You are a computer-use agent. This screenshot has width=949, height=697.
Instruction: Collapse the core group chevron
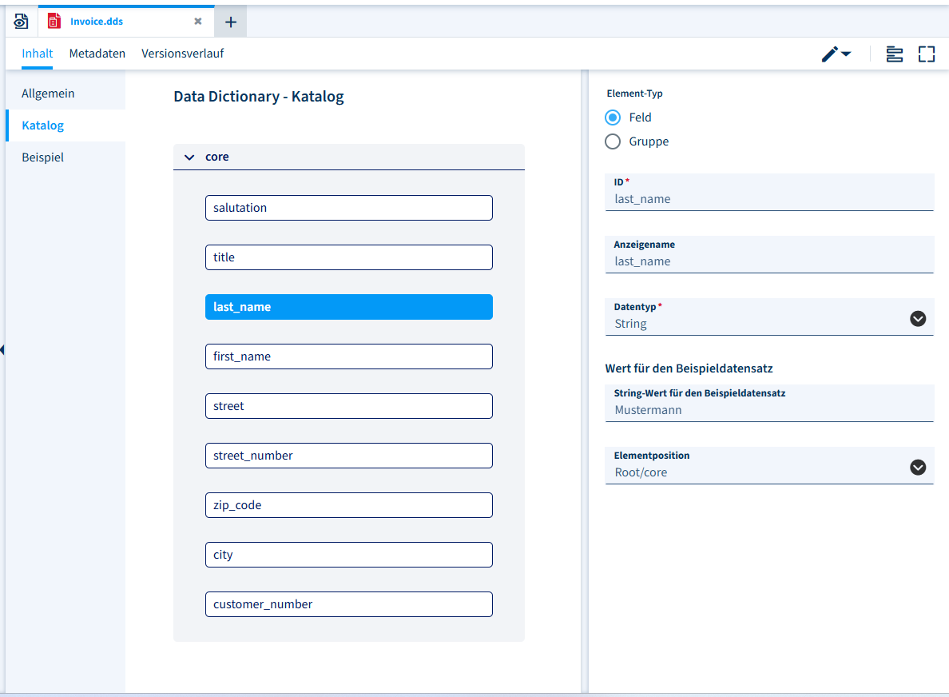click(189, 157)
